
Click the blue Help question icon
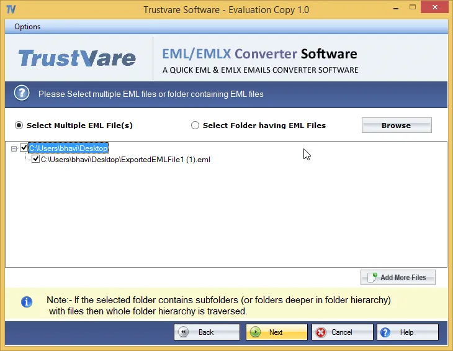point(385,332)
